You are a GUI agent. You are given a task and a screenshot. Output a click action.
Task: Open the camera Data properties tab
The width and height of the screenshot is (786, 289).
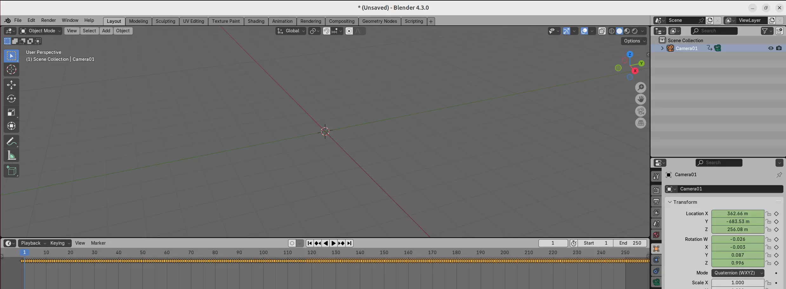[656, 282]
